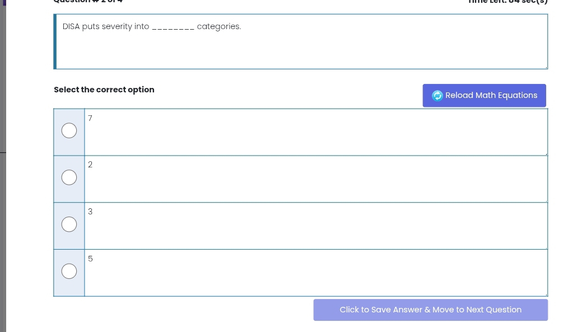Screen dimensions: 573x332
Task: Pick the radio button for answer 3
Action: click(x=69, y=225)
